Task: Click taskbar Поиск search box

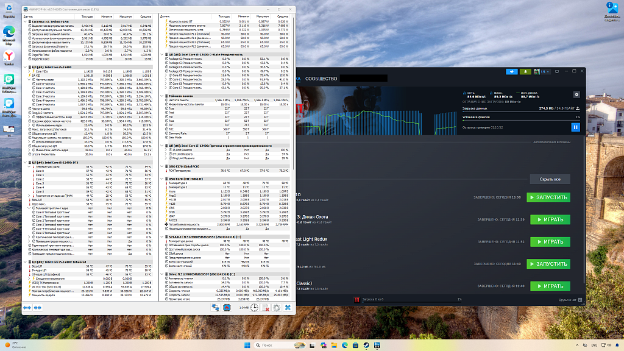Action: [x=280, y=345]
